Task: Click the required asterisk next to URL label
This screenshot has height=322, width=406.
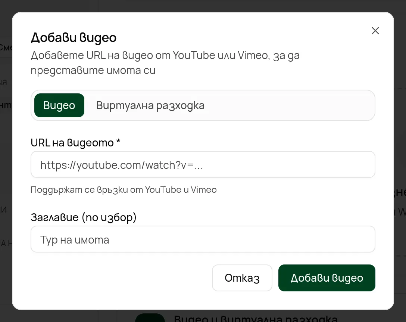Action: [118, 142]
